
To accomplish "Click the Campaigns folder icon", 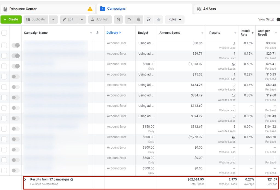I will (103, 8).
